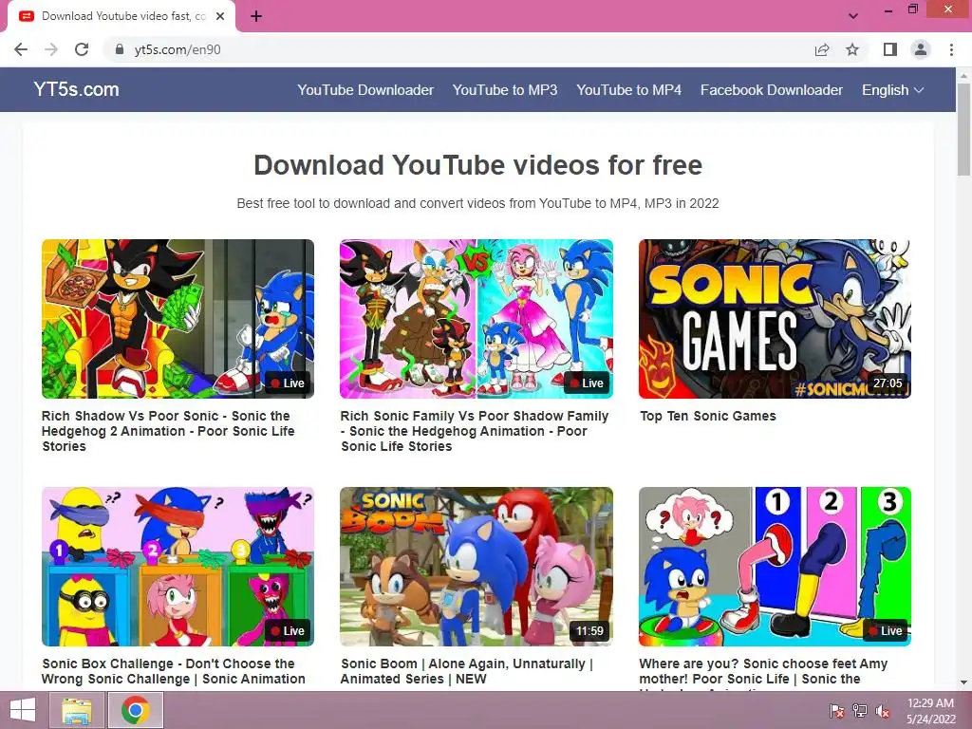Open the Facebook Downloader page
The width and height of the screenshot is (972, 729).
pos(771,90)
